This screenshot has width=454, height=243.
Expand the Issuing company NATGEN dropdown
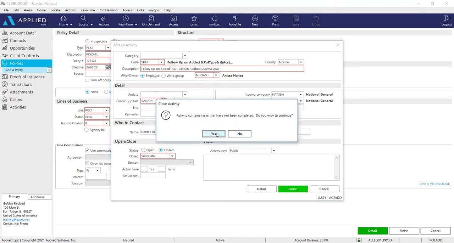click(x=301, y=95)
